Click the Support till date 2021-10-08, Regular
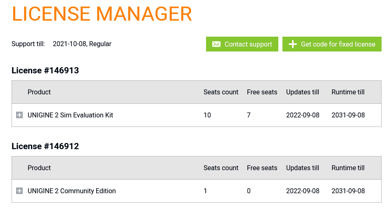389x213 pixels. click(82, 44)
